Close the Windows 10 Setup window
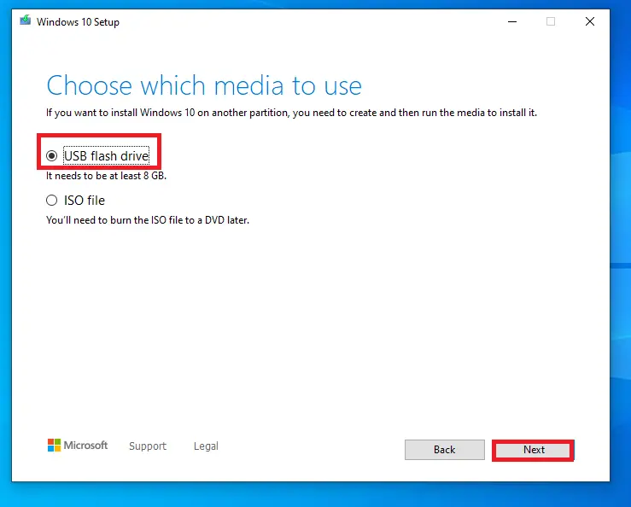 pos(590,21)
